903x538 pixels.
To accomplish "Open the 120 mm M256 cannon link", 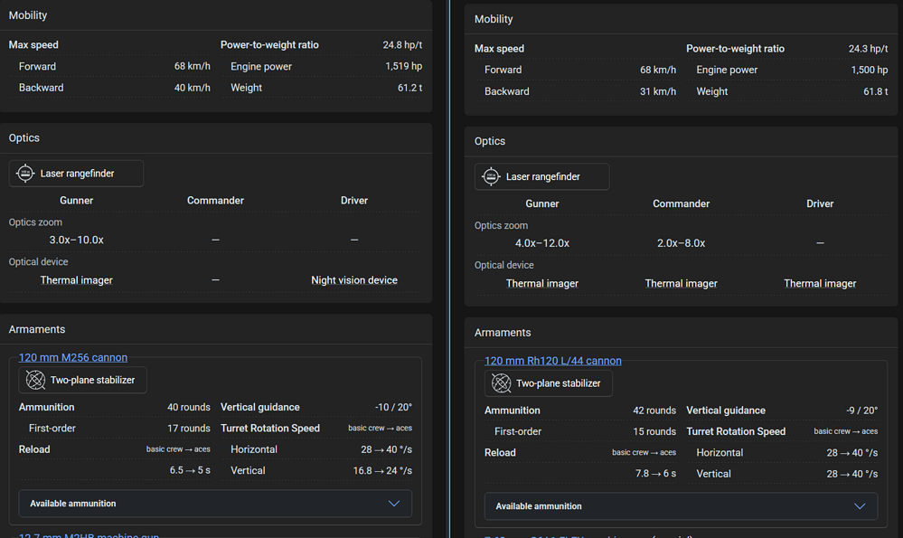I will point(73,357).
